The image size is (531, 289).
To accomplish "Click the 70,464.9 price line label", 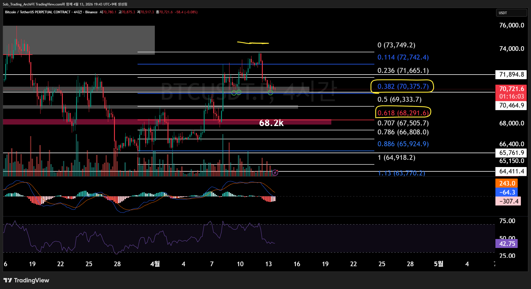I will [511, 105].
